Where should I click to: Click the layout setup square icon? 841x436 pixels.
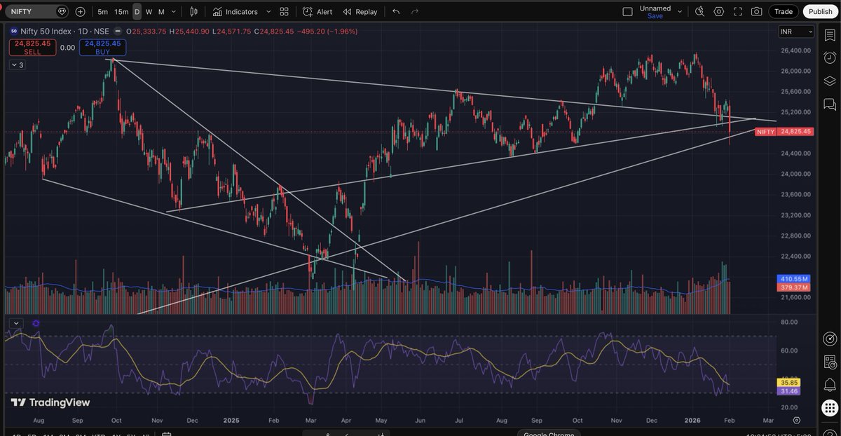627,11
